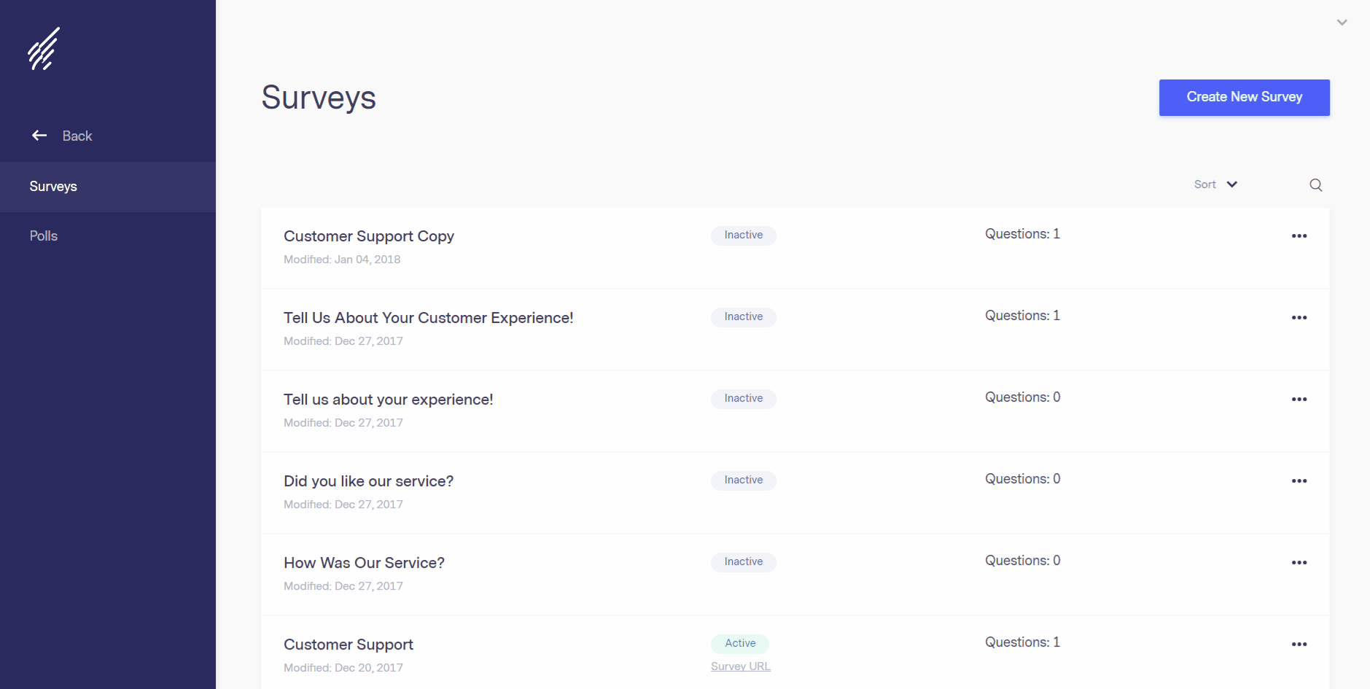Click Inactive badge on Tell Us About Your Customer Experience!
Viewport: 1370px width, 689px height.
point(744,317)
